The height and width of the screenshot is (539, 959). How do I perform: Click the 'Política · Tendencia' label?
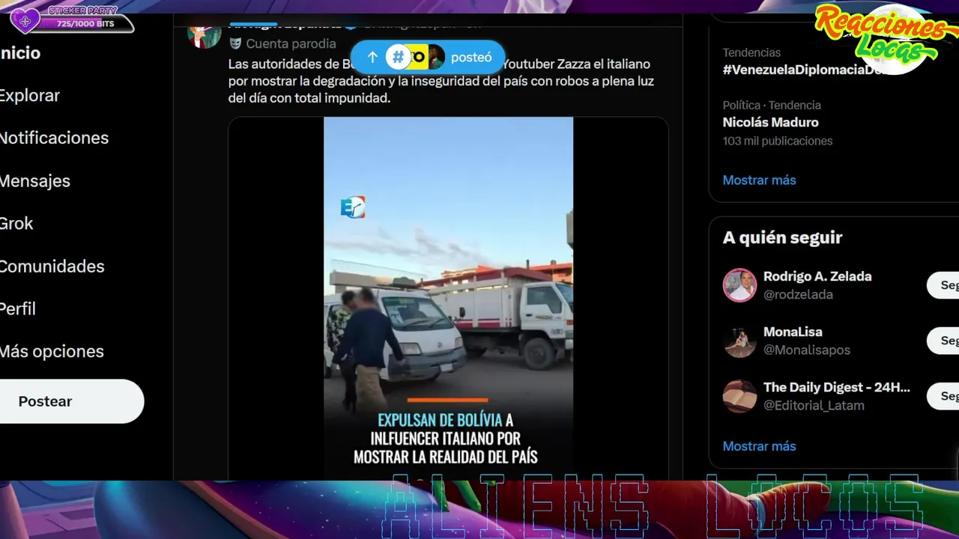(772, 105)
